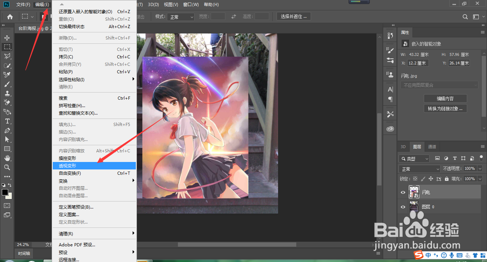Lock transparent pixels for the layer

(x=415, y=179)
